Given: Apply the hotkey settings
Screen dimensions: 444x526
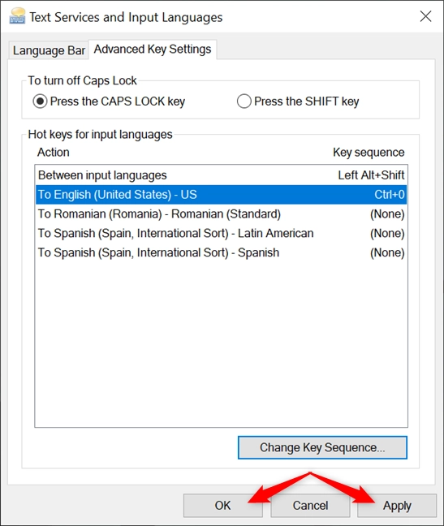Looking at the screenshot, I should point(397,506).
